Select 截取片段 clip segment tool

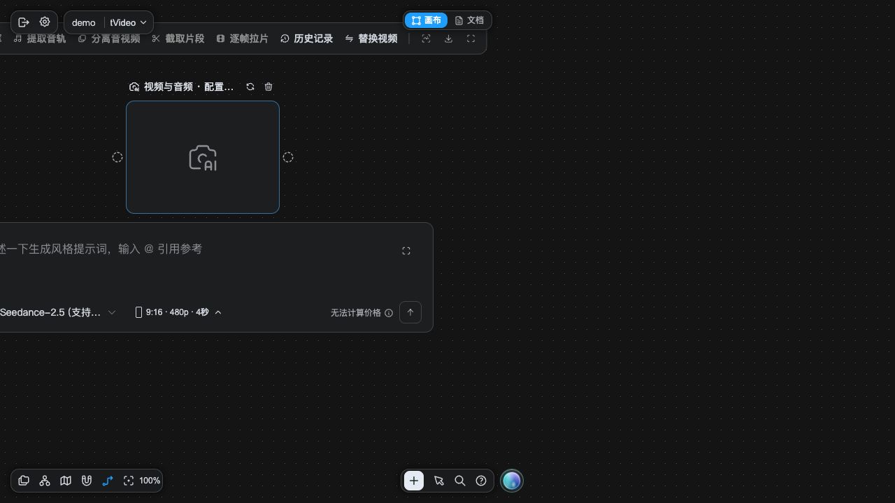point(178,38)
